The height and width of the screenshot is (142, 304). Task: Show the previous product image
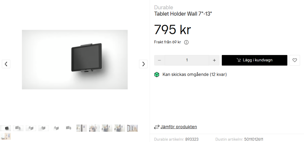(x=6, y=64)
